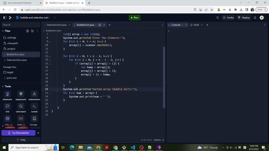Open the Docs tool icon
This screenshot has width=269, height=151.
tap(34, 118)
